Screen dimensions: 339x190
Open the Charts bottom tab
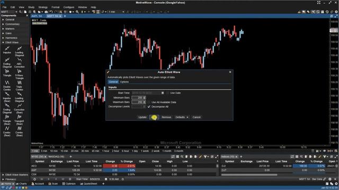(21, 184)
